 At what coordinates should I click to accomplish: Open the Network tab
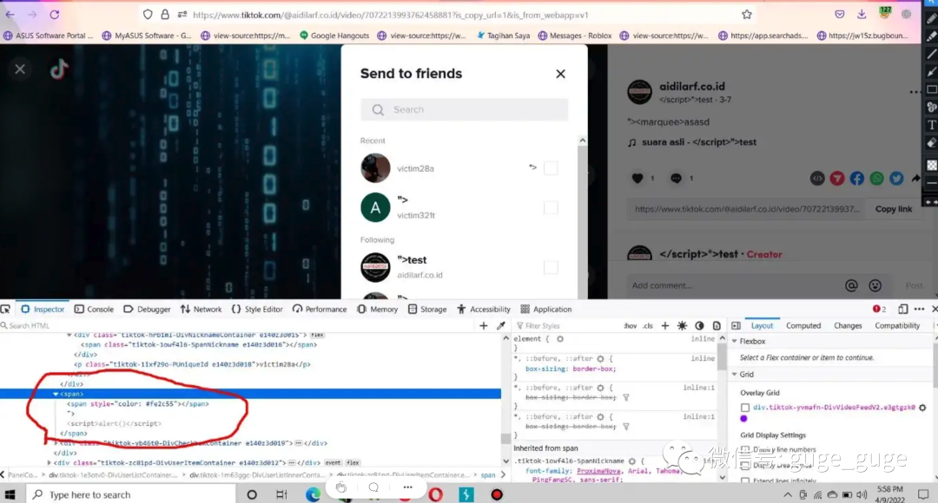tap(201, 309)
